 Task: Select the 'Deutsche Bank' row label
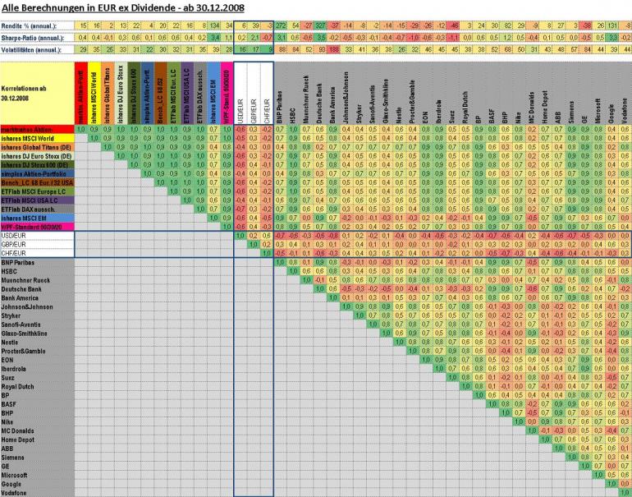(x=38, y=289)
